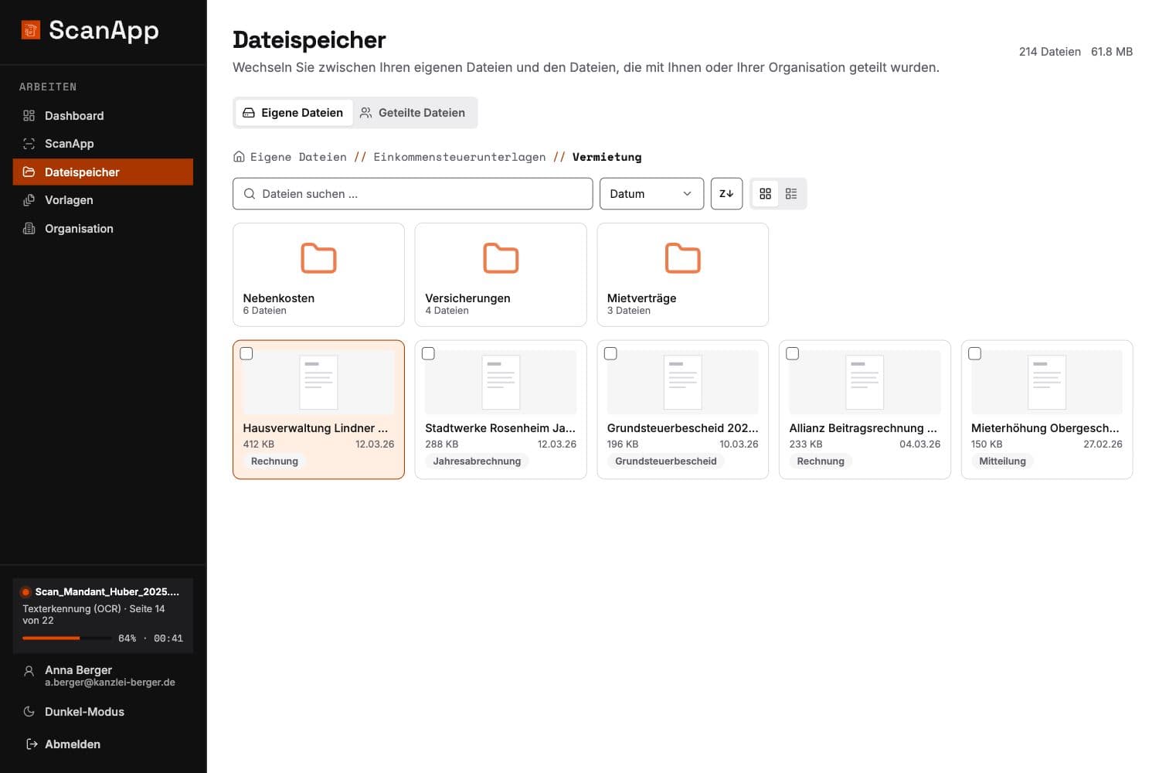This screenshot has height=773, width=1159.
Task: Click the 214 Dateien count
Action: tap(1049, 52)
